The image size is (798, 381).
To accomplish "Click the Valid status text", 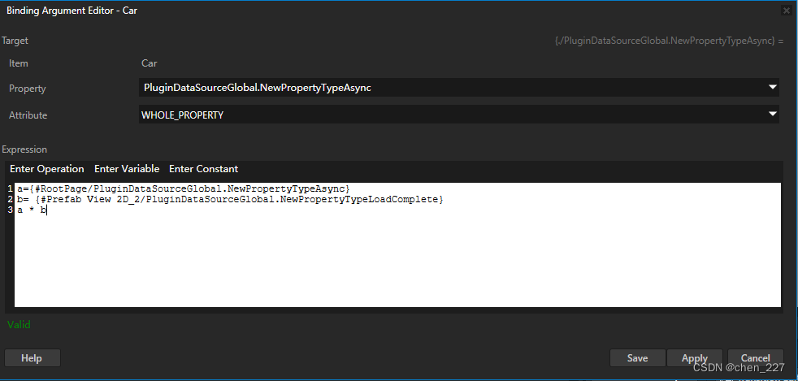I will (x=19, y=324).
